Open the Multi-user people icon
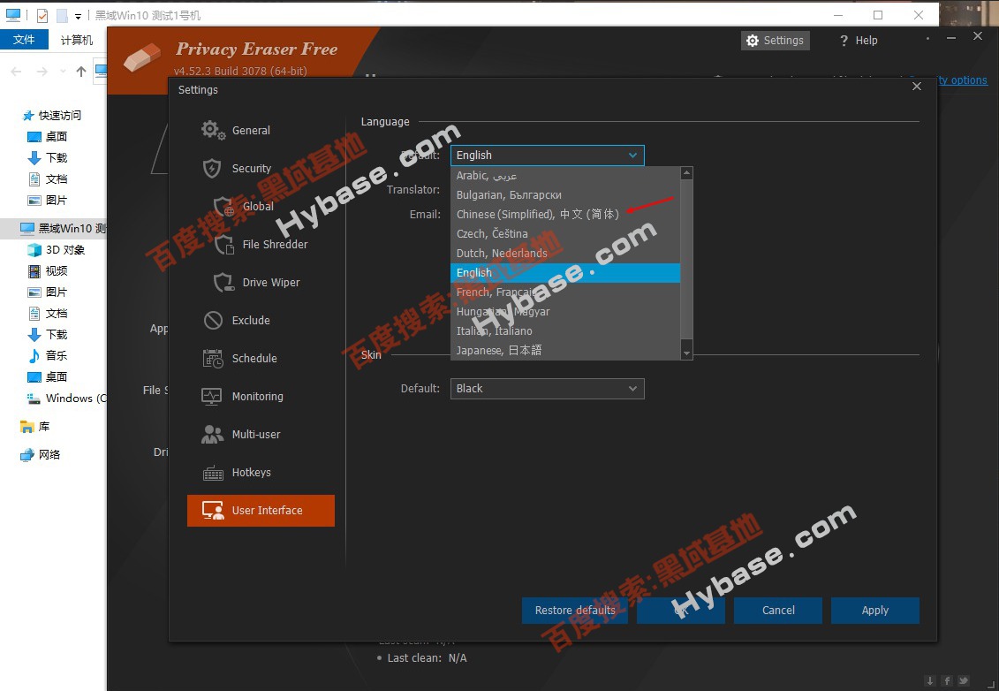The image size is (999, 691). [212, 434]
